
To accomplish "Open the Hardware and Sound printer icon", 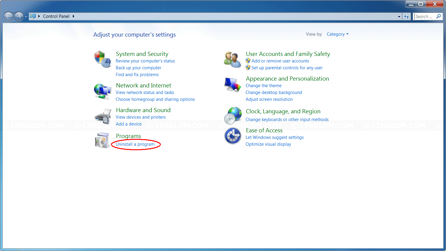I will pyautogui.click(x=103, y=117).
